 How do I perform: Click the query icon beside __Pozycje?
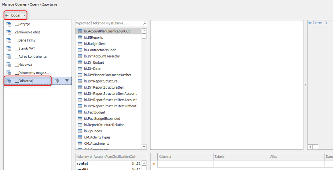point(9,24)
